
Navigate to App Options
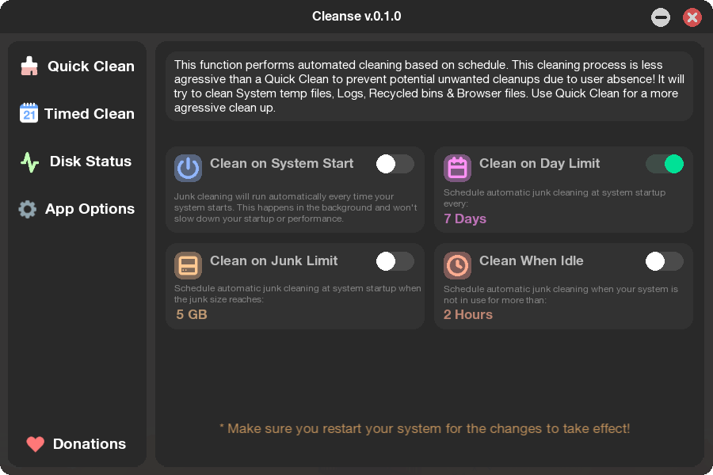91,208
